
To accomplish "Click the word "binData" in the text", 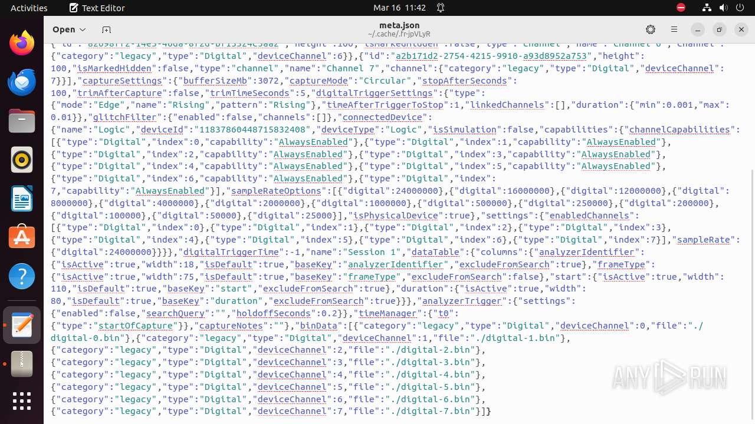I will 317,326.
